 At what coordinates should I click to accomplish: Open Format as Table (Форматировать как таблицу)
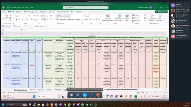(119, 18)
